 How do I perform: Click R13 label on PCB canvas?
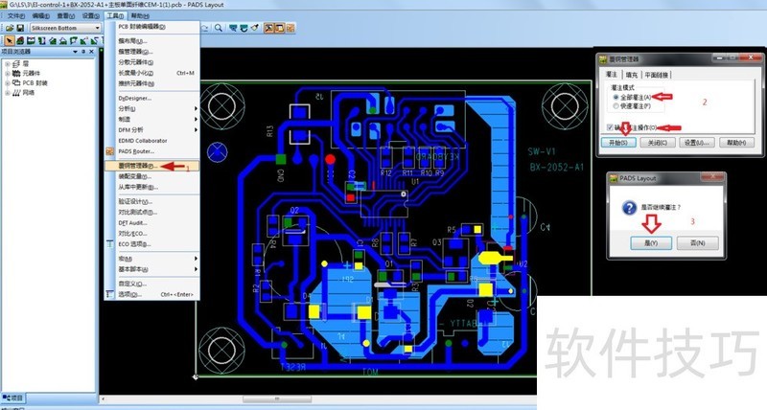(x=270, y=131)
